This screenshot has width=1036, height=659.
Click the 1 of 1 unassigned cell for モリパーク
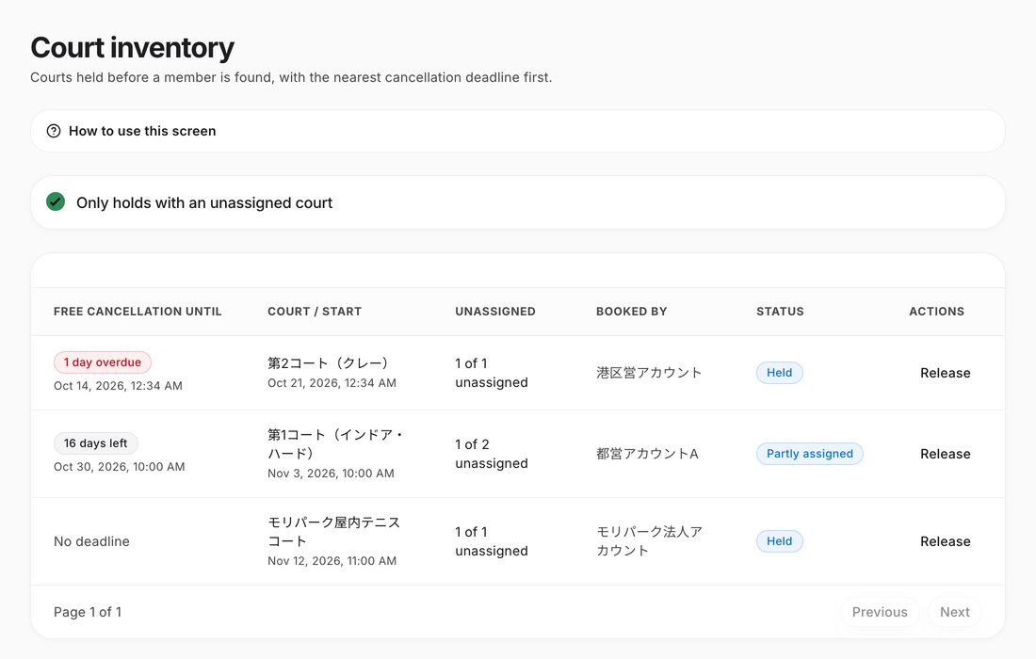pyautogui.click(x=491, y=541)
